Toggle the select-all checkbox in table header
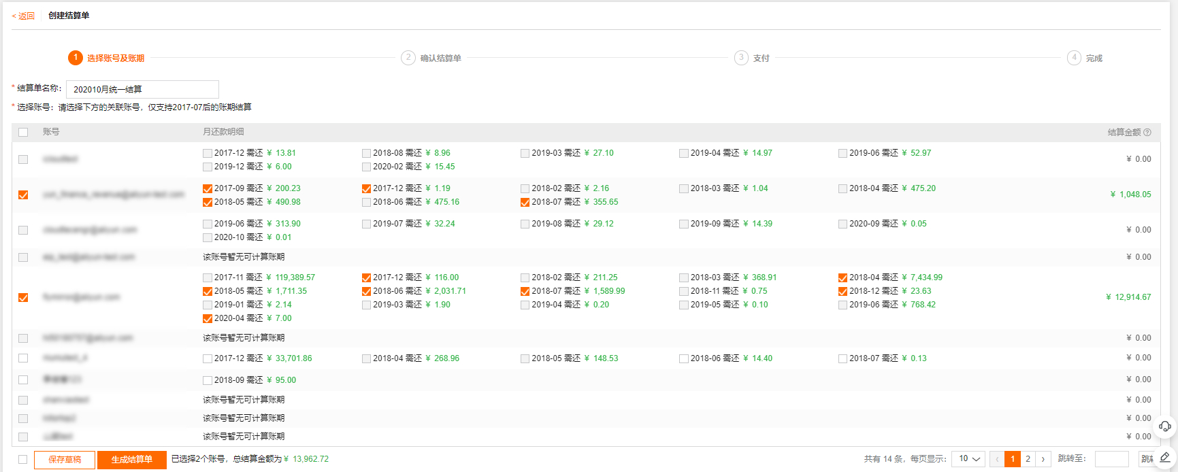Viewport: 1178px width, 472px height. [23, 132]
